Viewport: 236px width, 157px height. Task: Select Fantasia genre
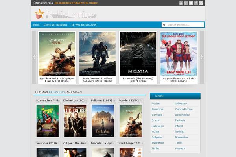coord(180,120)
